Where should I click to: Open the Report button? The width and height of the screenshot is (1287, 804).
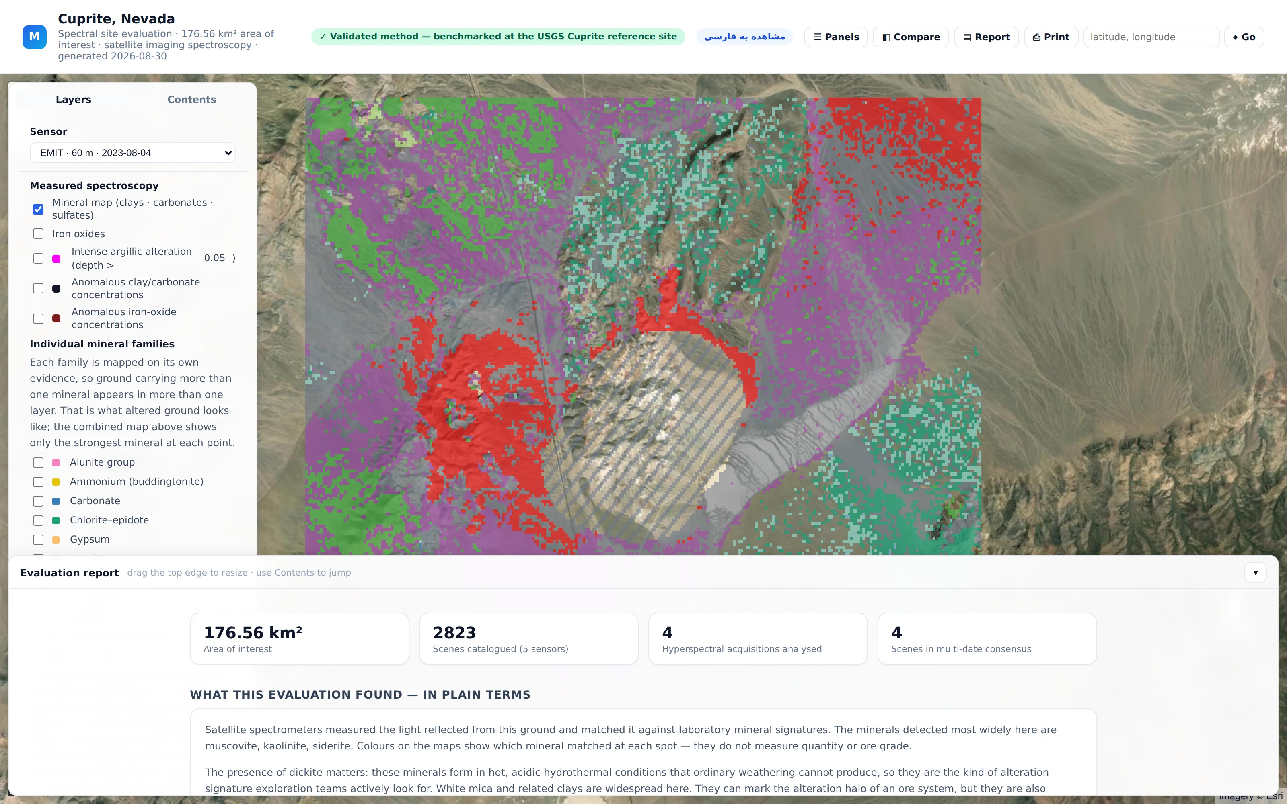coord(986,37)
